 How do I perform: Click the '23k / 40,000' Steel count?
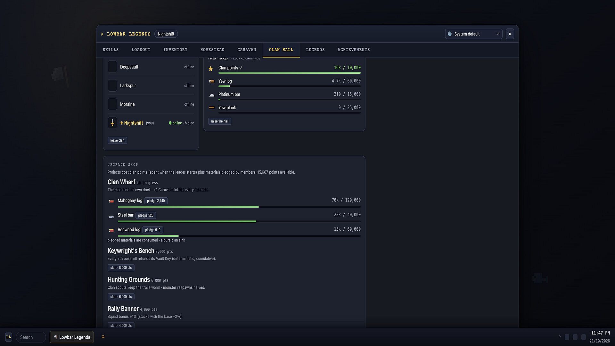(x=347, y=215)
